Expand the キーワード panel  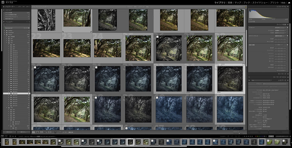click(x=288, y=74)
